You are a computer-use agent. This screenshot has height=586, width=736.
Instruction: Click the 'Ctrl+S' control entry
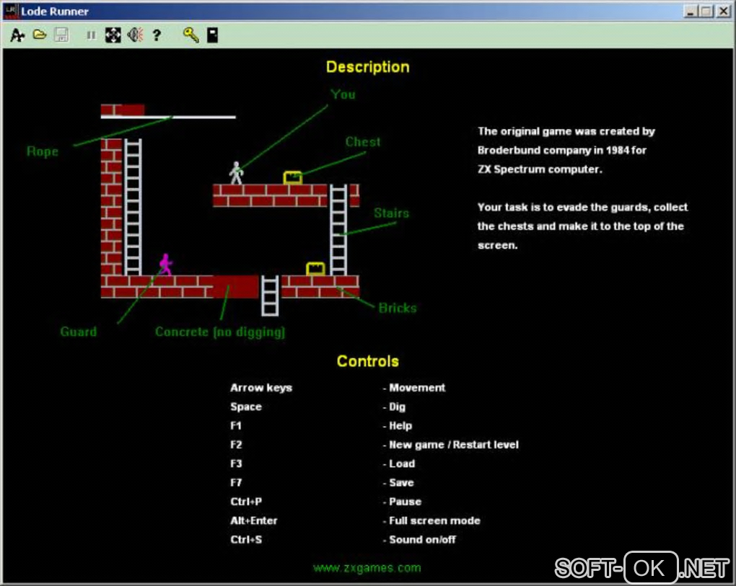[x=246, y=540]
